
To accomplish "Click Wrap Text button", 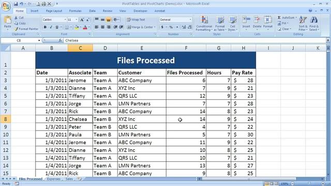I will tap(136, 20).
